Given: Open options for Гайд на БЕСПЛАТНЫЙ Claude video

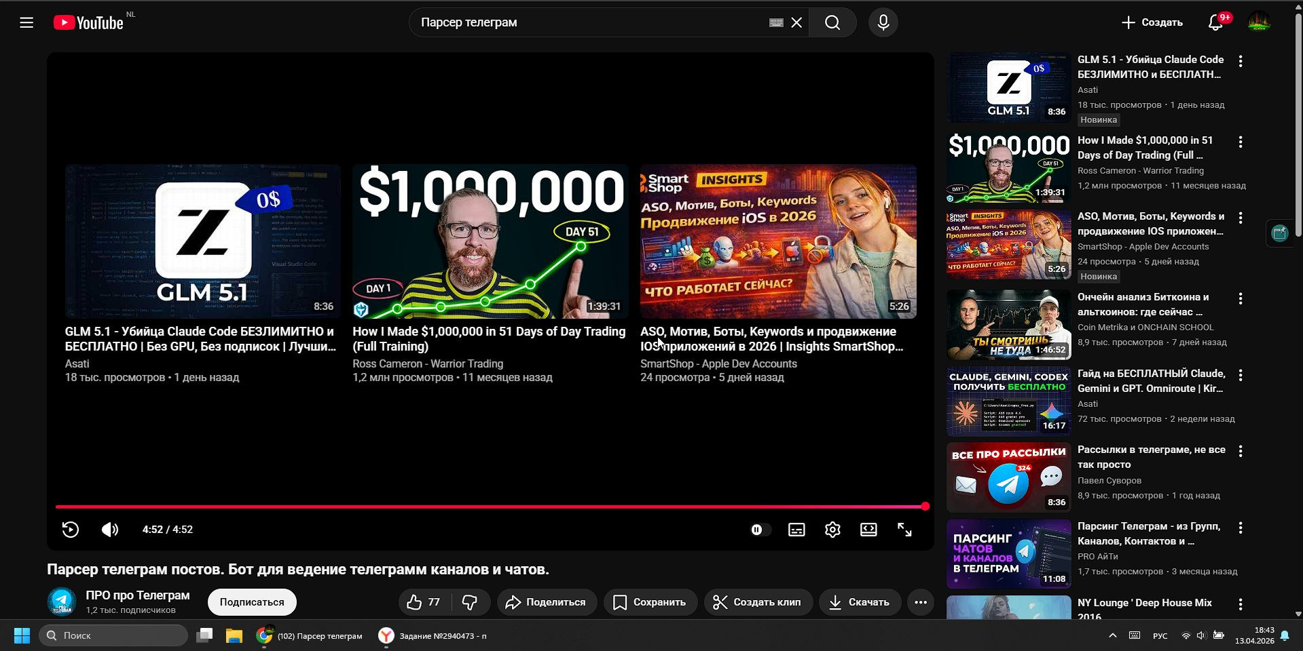Looking at the screenshot, I should pyautogui.click(x=1241, y=375).
